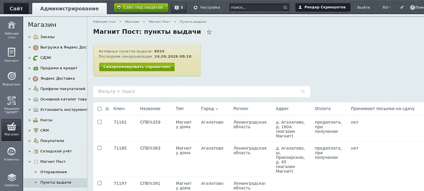The image size is (424, 191).
Task: Open the help question mark icon
Action: [x=412, y=7]
